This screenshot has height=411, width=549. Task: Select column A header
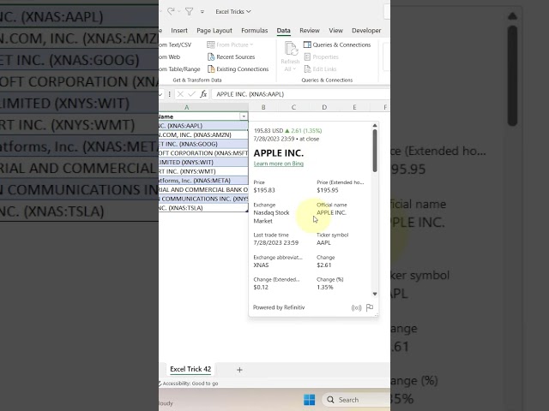tap(204, 107)
